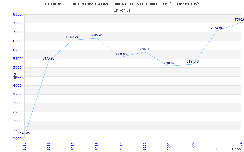Click the 1500 y-axis tick label
Image resolution: width=244 pixels, height=152 pixels.
pos(17,130)
